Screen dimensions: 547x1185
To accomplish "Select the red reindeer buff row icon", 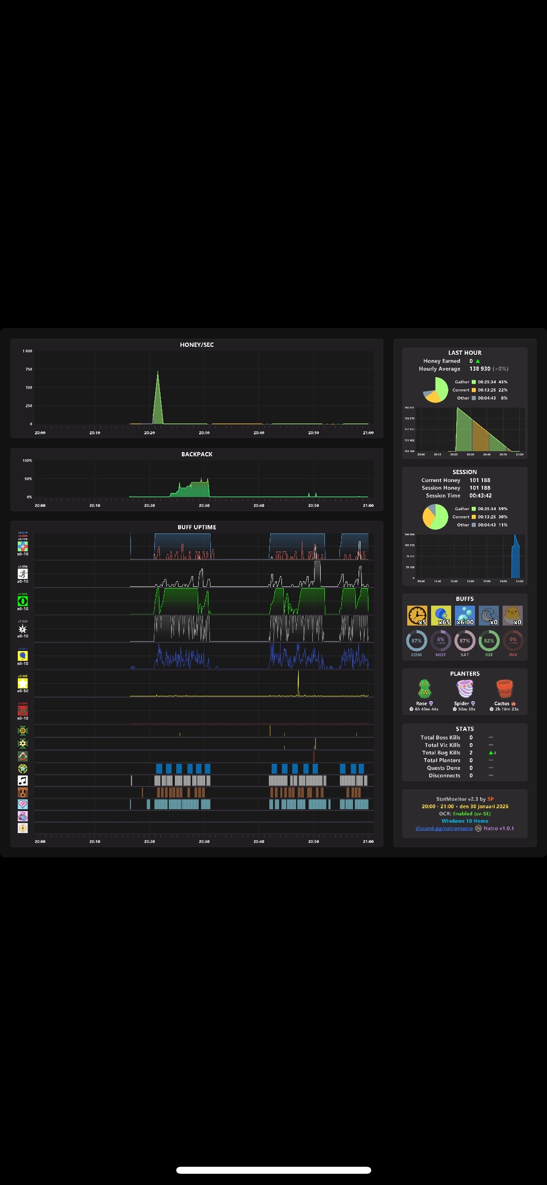I will (22, 710).
